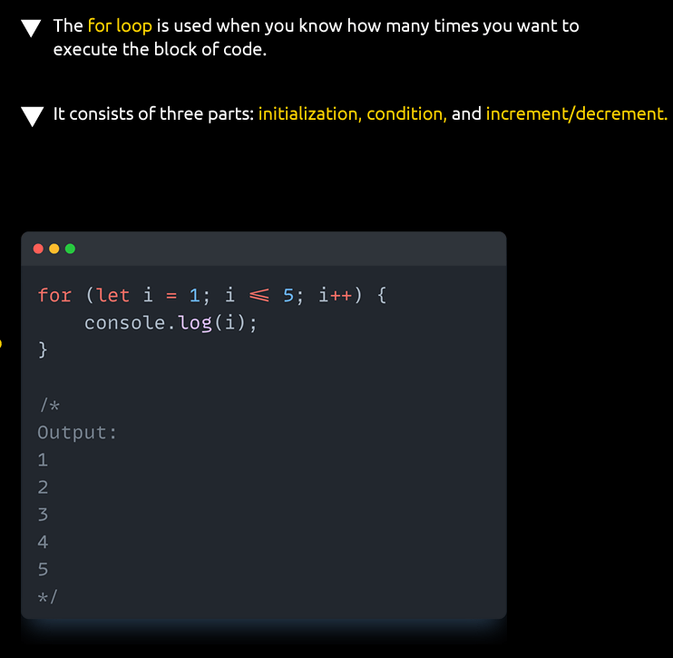The width and height of the screenshot is (673, 658).
Task: Click the highlighted "increment/decrement." term
Action: 576,114
